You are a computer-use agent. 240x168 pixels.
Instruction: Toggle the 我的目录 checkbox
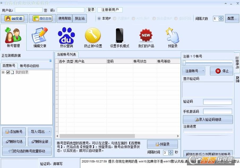[8, 72]
